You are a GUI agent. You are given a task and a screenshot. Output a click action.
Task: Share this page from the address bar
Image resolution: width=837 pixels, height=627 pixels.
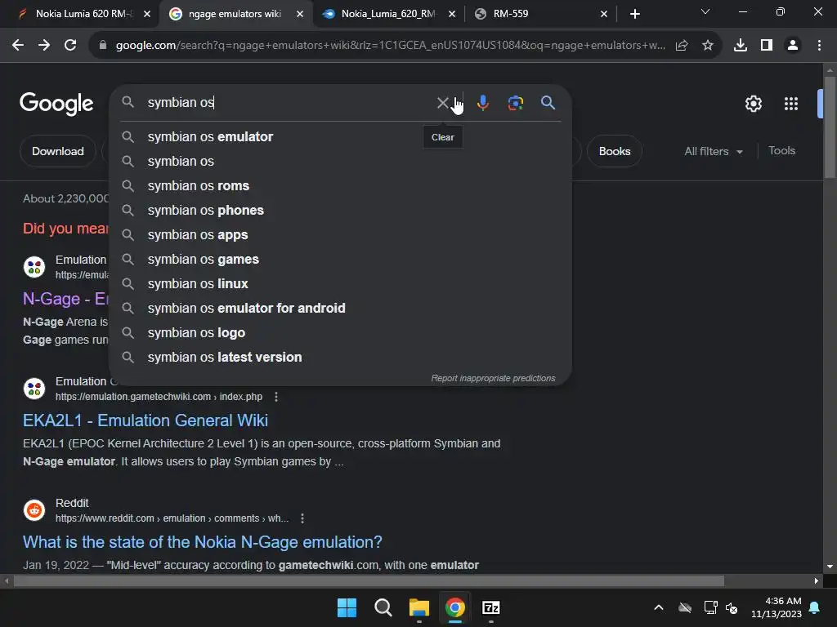pos(682,46)
